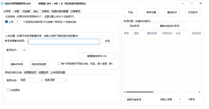Open the 上传视频设置 tab
Screen dimensions: 209x109
point(58,73)
